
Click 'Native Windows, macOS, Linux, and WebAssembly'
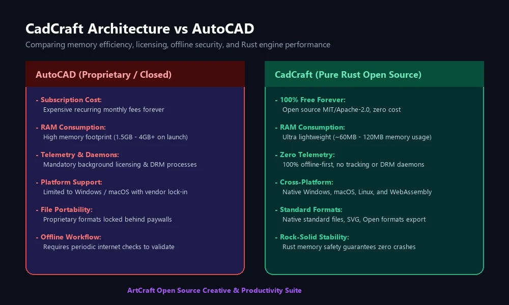click(357, 192)
